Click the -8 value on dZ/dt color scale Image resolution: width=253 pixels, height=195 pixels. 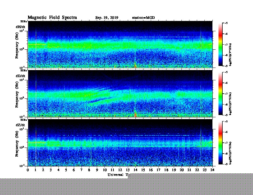[226, 154]
